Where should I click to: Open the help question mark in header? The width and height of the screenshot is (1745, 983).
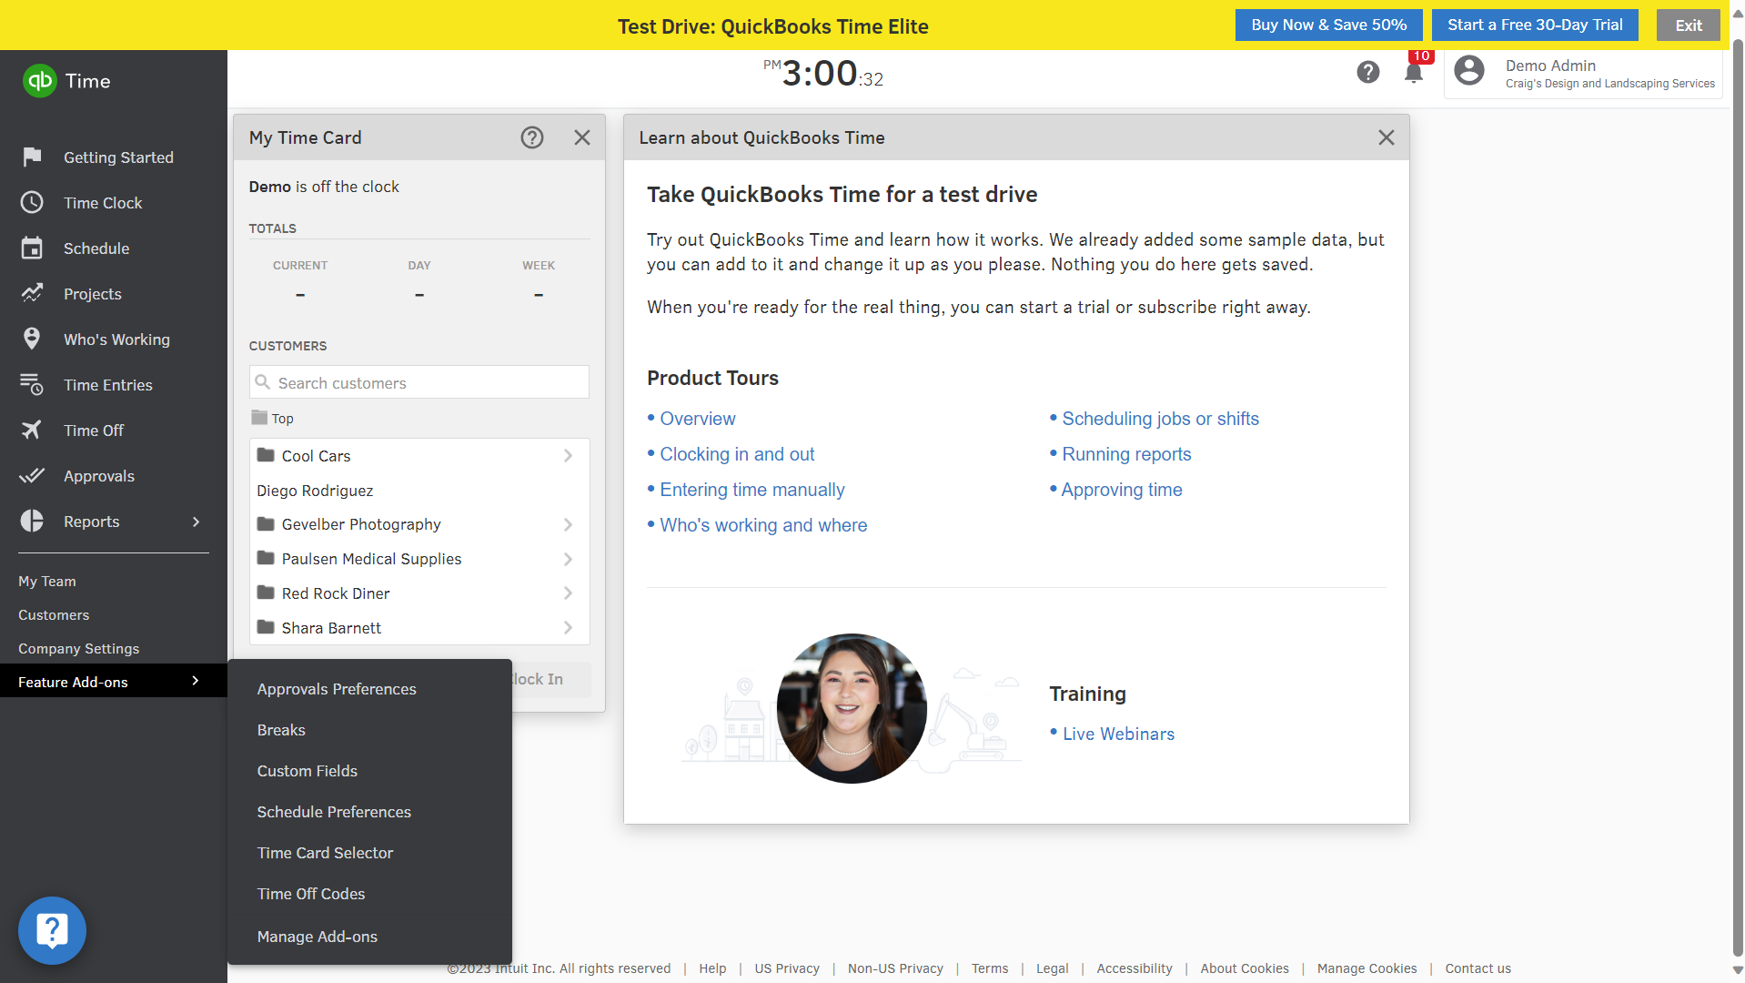click(x=1367, y=72)
